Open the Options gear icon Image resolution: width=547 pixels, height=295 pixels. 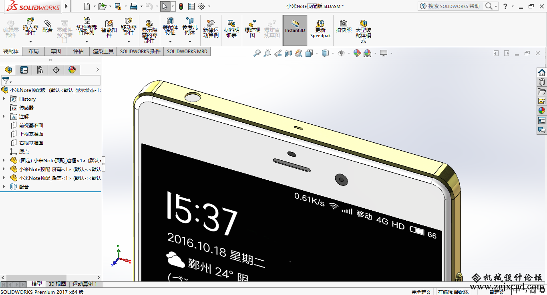click(x=201, y=6)
